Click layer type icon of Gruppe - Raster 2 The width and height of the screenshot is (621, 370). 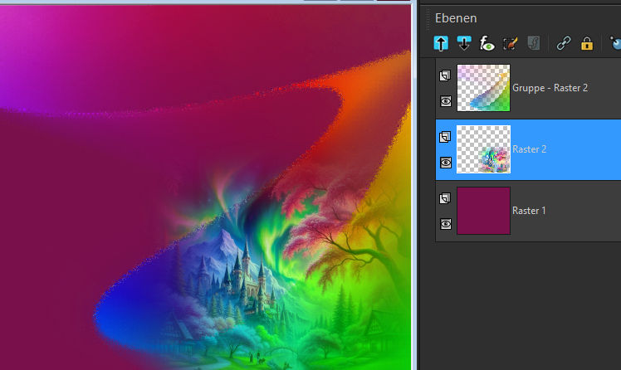pos(445,75)
